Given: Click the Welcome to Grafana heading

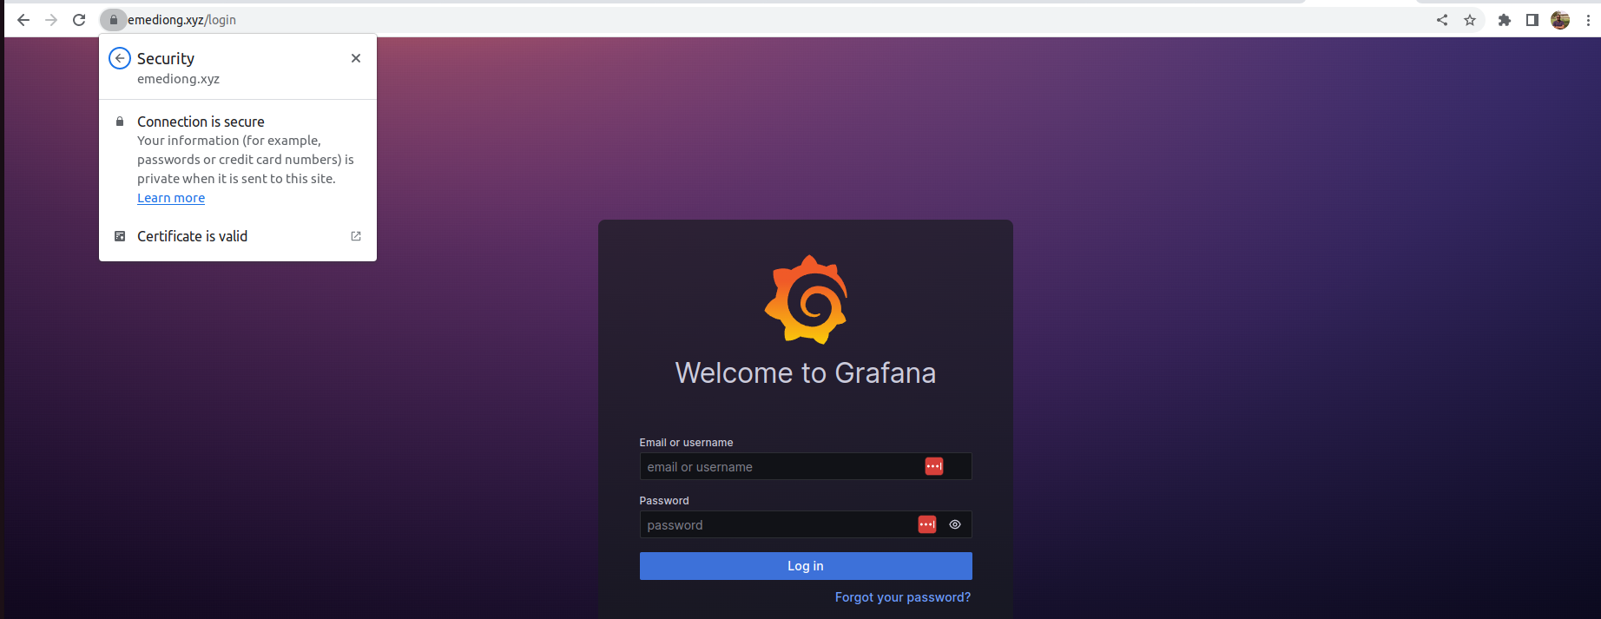Looking at the screenshot, I should click(x=806, y=372).
